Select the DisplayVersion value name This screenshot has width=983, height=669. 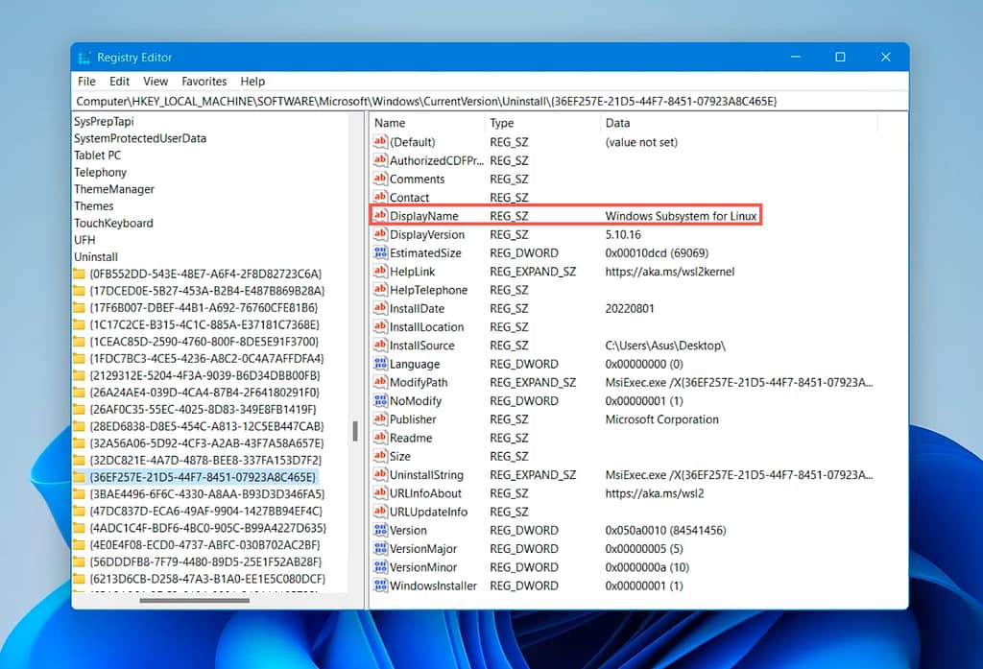(427, 234)
